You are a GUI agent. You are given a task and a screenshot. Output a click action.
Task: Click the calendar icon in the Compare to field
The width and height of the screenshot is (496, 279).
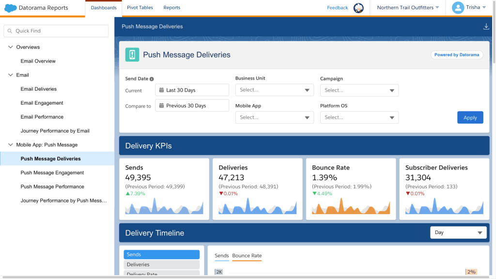pyautogui.click(x=161, y=106)
